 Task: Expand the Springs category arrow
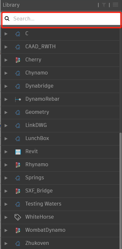[x=6, y=178]
